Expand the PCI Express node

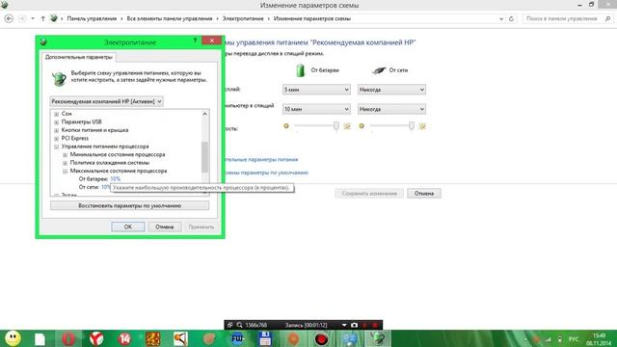click(x=56, y=139)
